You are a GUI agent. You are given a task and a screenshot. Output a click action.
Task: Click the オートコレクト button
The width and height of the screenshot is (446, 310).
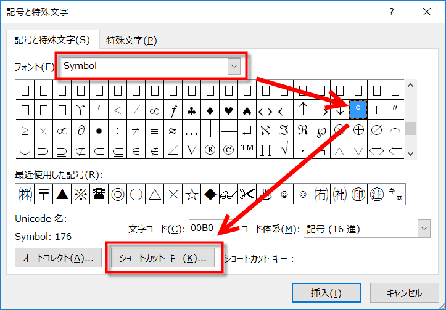(x=58, y=258)
